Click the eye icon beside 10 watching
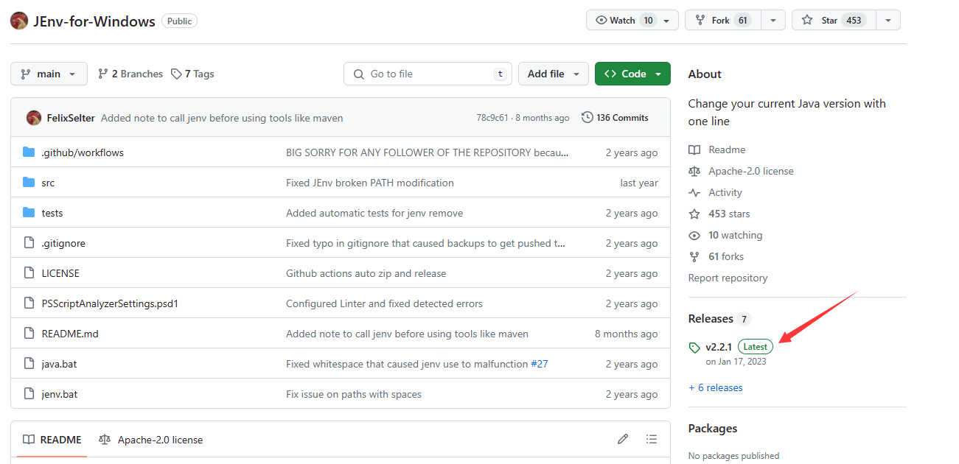 [694, 235]
